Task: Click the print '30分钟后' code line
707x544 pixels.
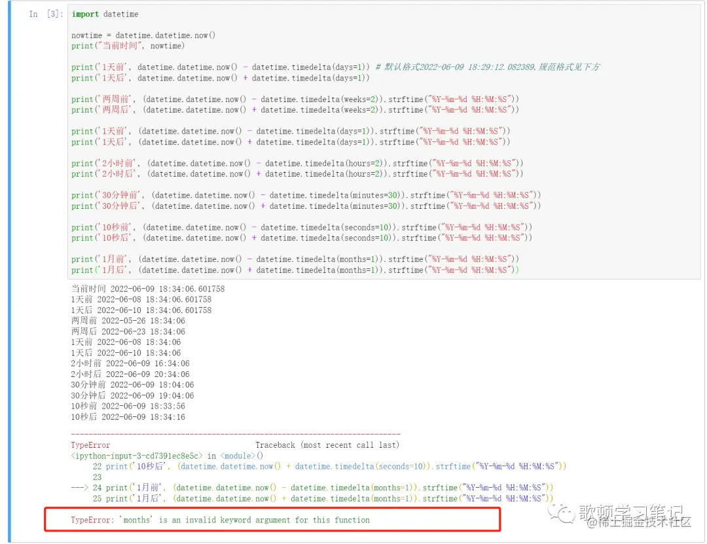Action: (306, 206)
